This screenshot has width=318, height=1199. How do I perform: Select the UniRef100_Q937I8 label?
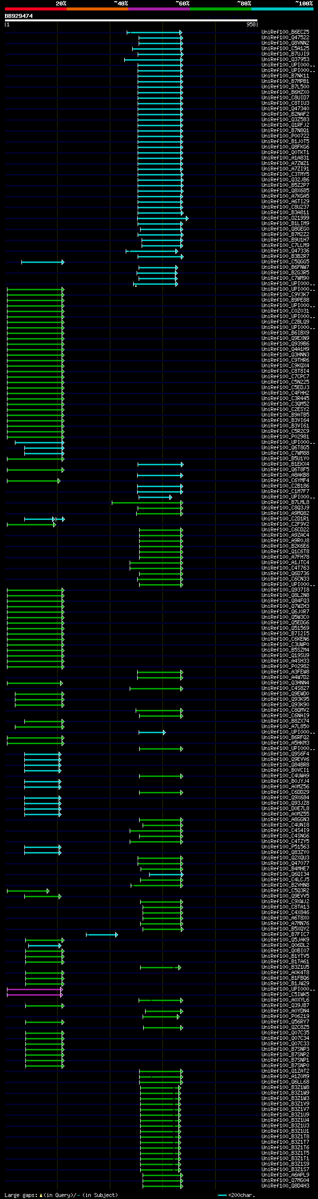pyautogui.click(x=285, y=590)
